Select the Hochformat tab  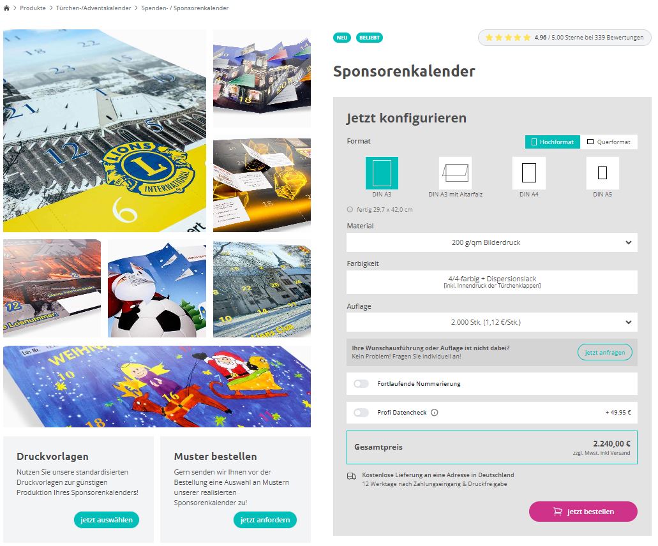[x=552, y=142]
